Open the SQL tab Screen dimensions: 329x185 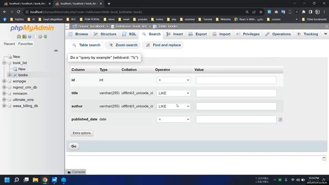tap(129, 34)
